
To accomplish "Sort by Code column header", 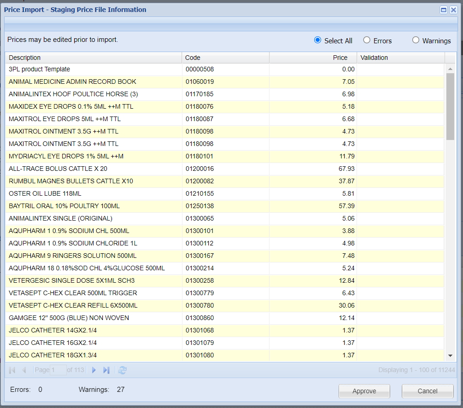I will pyautogui.click(x=226, y=58).
